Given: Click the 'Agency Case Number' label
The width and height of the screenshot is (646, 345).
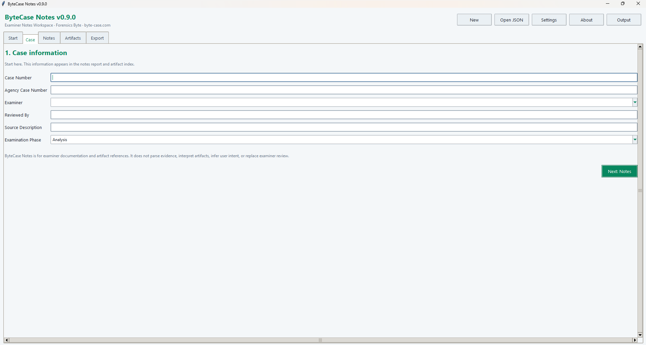Looking at the screenshot, I should point(26,90).
